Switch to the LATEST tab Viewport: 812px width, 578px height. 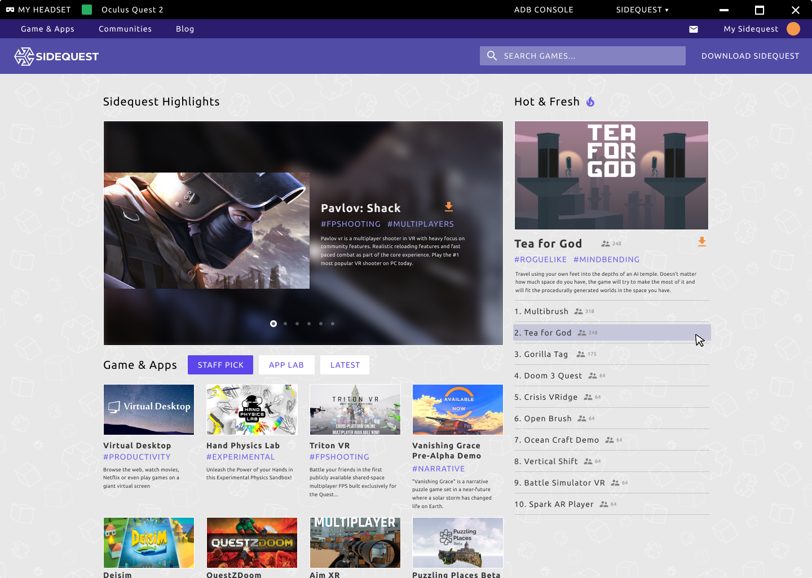pyautogui.click(x=345, y=365)
